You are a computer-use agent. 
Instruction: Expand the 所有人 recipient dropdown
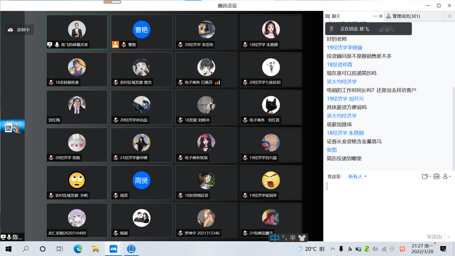(x=357, y=176)
